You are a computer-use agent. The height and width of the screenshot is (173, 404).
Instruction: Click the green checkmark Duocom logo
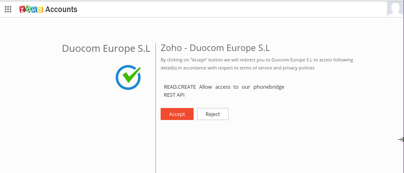[x=128, y=77]
